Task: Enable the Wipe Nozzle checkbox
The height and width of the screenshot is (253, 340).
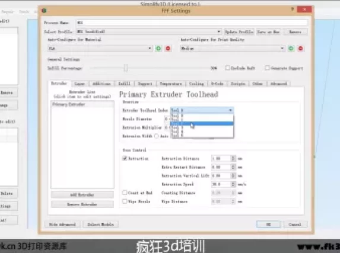Action: tap(125, 201)
